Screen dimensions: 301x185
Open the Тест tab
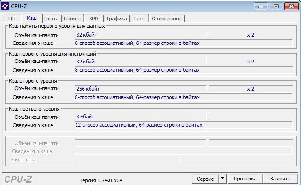139,18
